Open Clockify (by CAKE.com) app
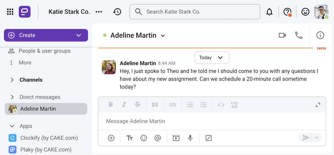 (x=43, y=138)
